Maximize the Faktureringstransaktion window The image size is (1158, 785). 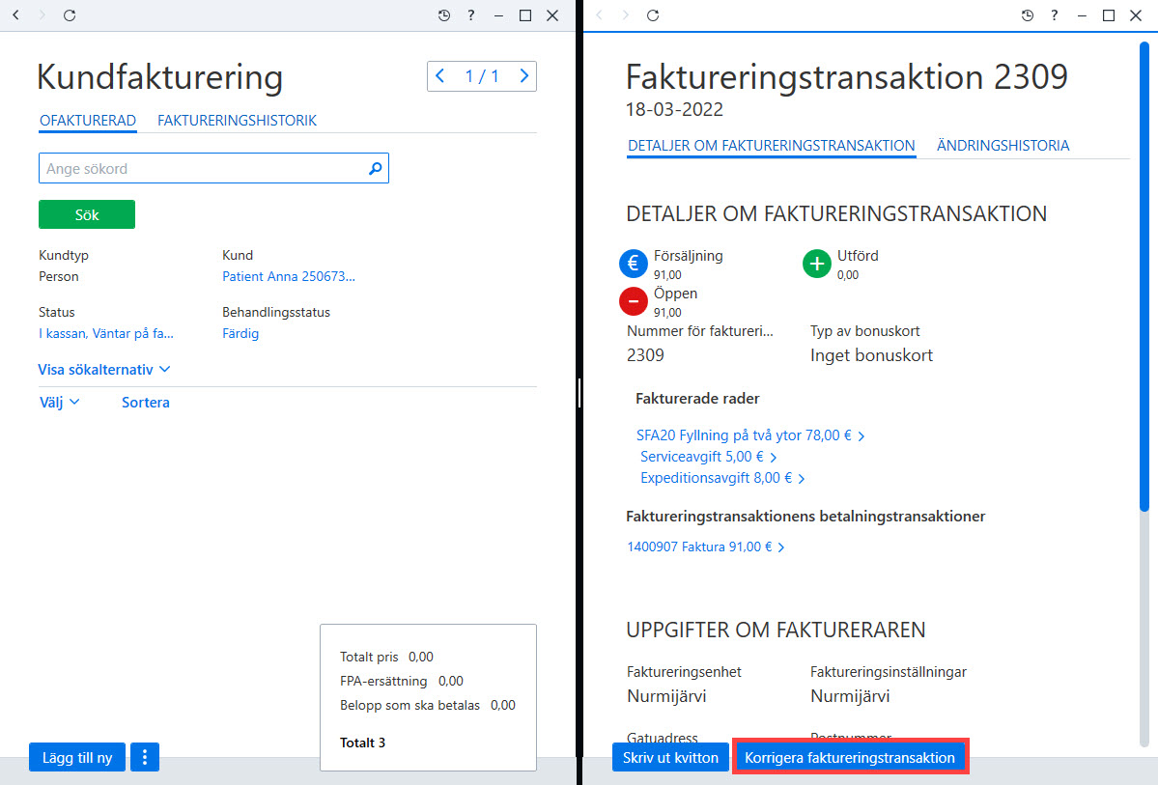(x=1109, y=14)
